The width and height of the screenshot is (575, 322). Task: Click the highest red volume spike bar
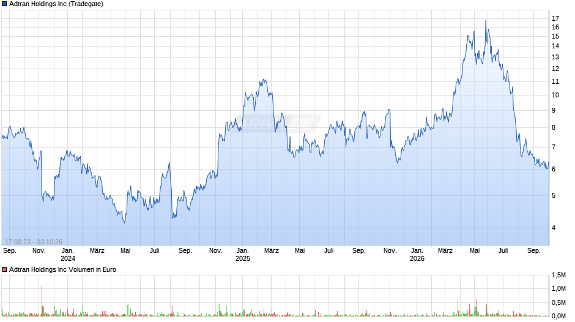[x=42, y=301]
